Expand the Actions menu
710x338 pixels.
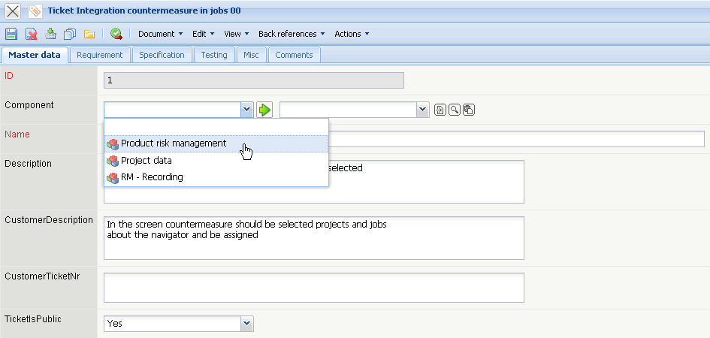point(352,34)
